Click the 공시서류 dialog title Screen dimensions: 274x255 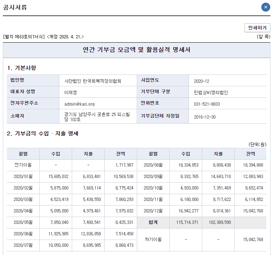tap(15, 8)
